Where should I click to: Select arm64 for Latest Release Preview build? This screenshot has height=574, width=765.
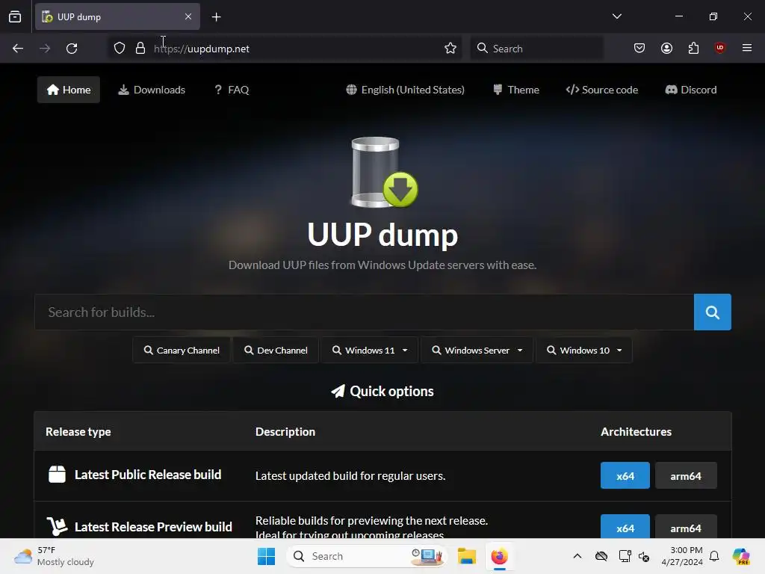pos(686,527)
